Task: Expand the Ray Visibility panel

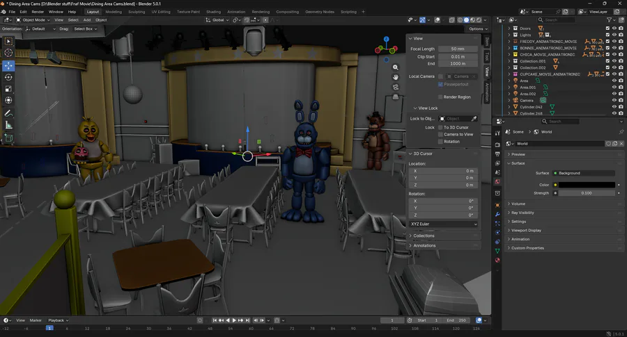Action: click(522, 213)
